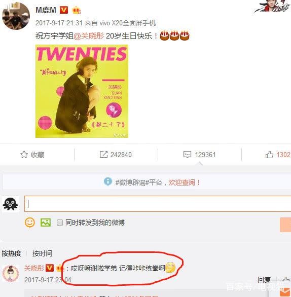Click the M鹿M username
The width and height of the screenshot is (291, 297).
(x=46, y=10)
